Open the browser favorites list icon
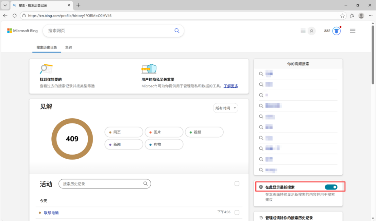Screen dimensions: 376x221 352,16
